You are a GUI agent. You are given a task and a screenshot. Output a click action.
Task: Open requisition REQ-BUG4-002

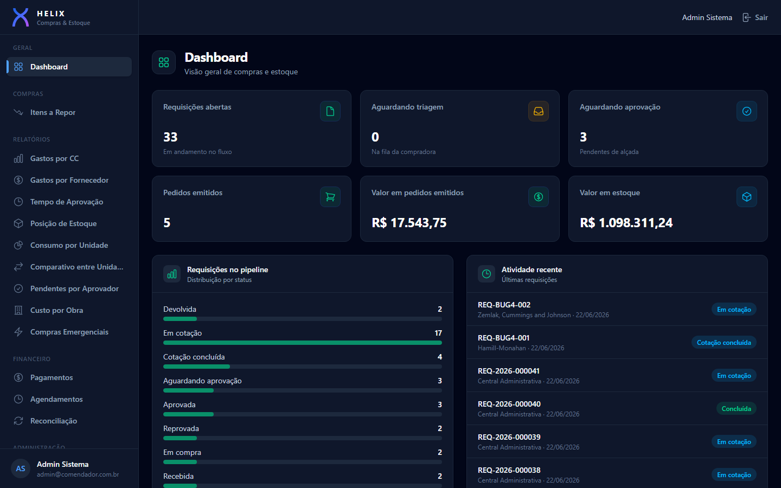617,309
